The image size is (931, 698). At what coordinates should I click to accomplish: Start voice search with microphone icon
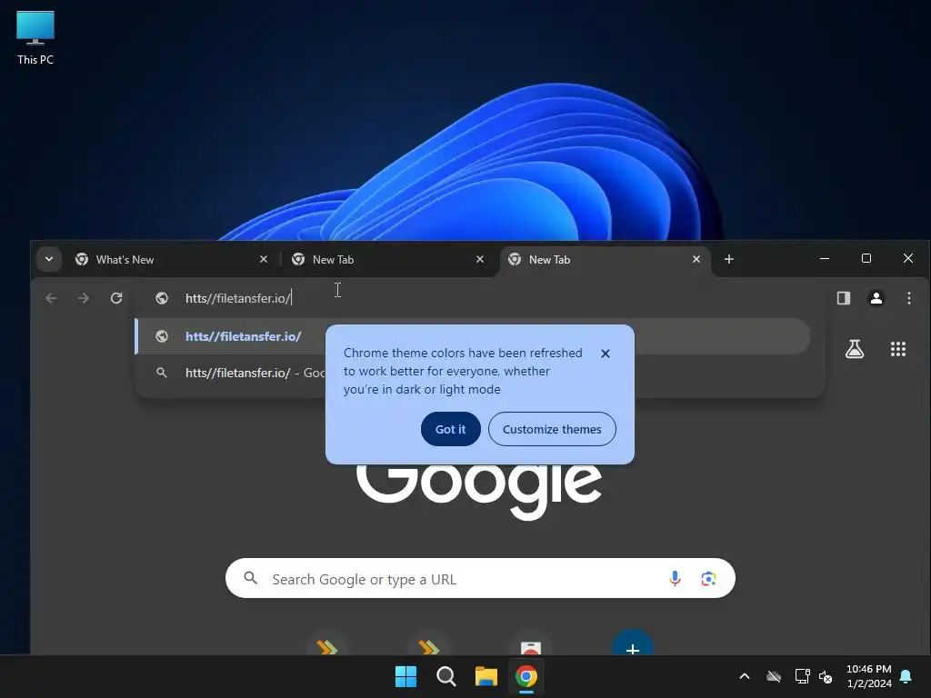pos(675,579)
